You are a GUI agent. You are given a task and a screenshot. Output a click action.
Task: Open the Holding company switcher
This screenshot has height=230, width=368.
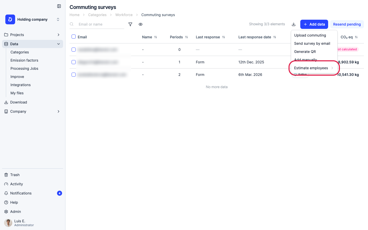point(58,19)
